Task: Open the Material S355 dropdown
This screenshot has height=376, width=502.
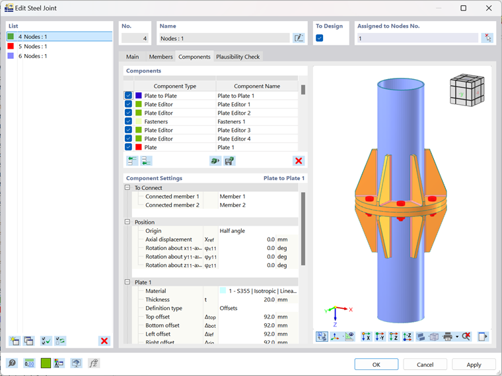Action: (258, 291)
